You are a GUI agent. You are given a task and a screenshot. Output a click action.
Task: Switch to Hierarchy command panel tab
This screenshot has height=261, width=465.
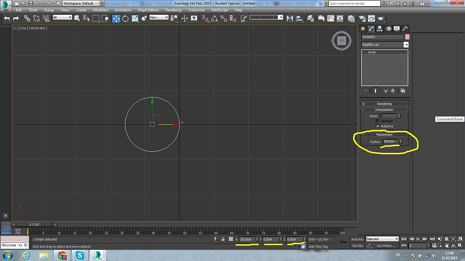click(380, 29)
